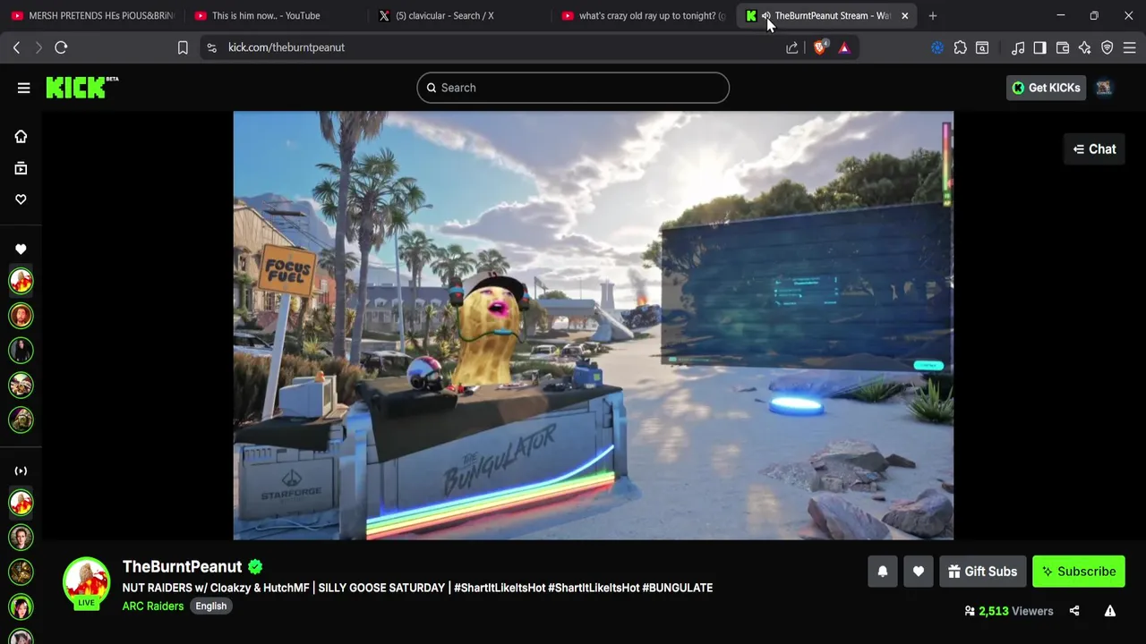The image size is (1146, 644).
Task: Click the green Subscribe button
Action: [1078, 572]
